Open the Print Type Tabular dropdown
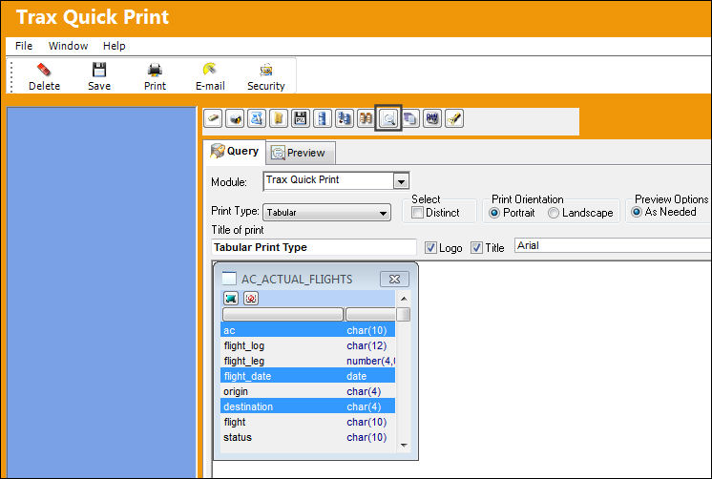Viewport: 712px width, 479px height. pyautogui.click(x=326, y=213)
